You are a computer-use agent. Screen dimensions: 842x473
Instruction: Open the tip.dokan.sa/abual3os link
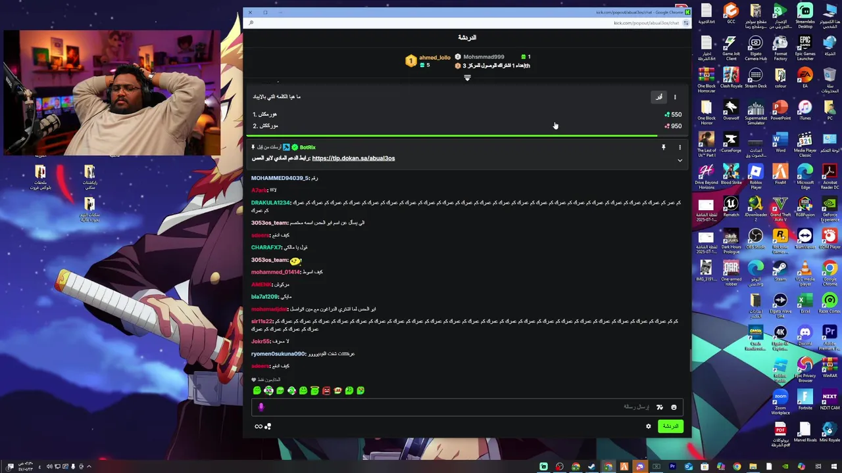click(353, 158)
